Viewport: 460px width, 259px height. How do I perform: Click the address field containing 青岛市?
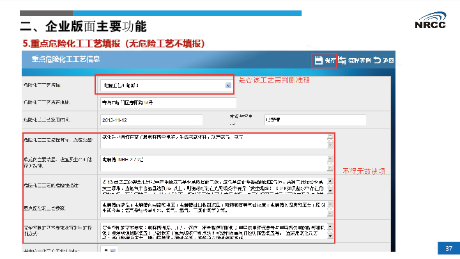tap(168, 102)
